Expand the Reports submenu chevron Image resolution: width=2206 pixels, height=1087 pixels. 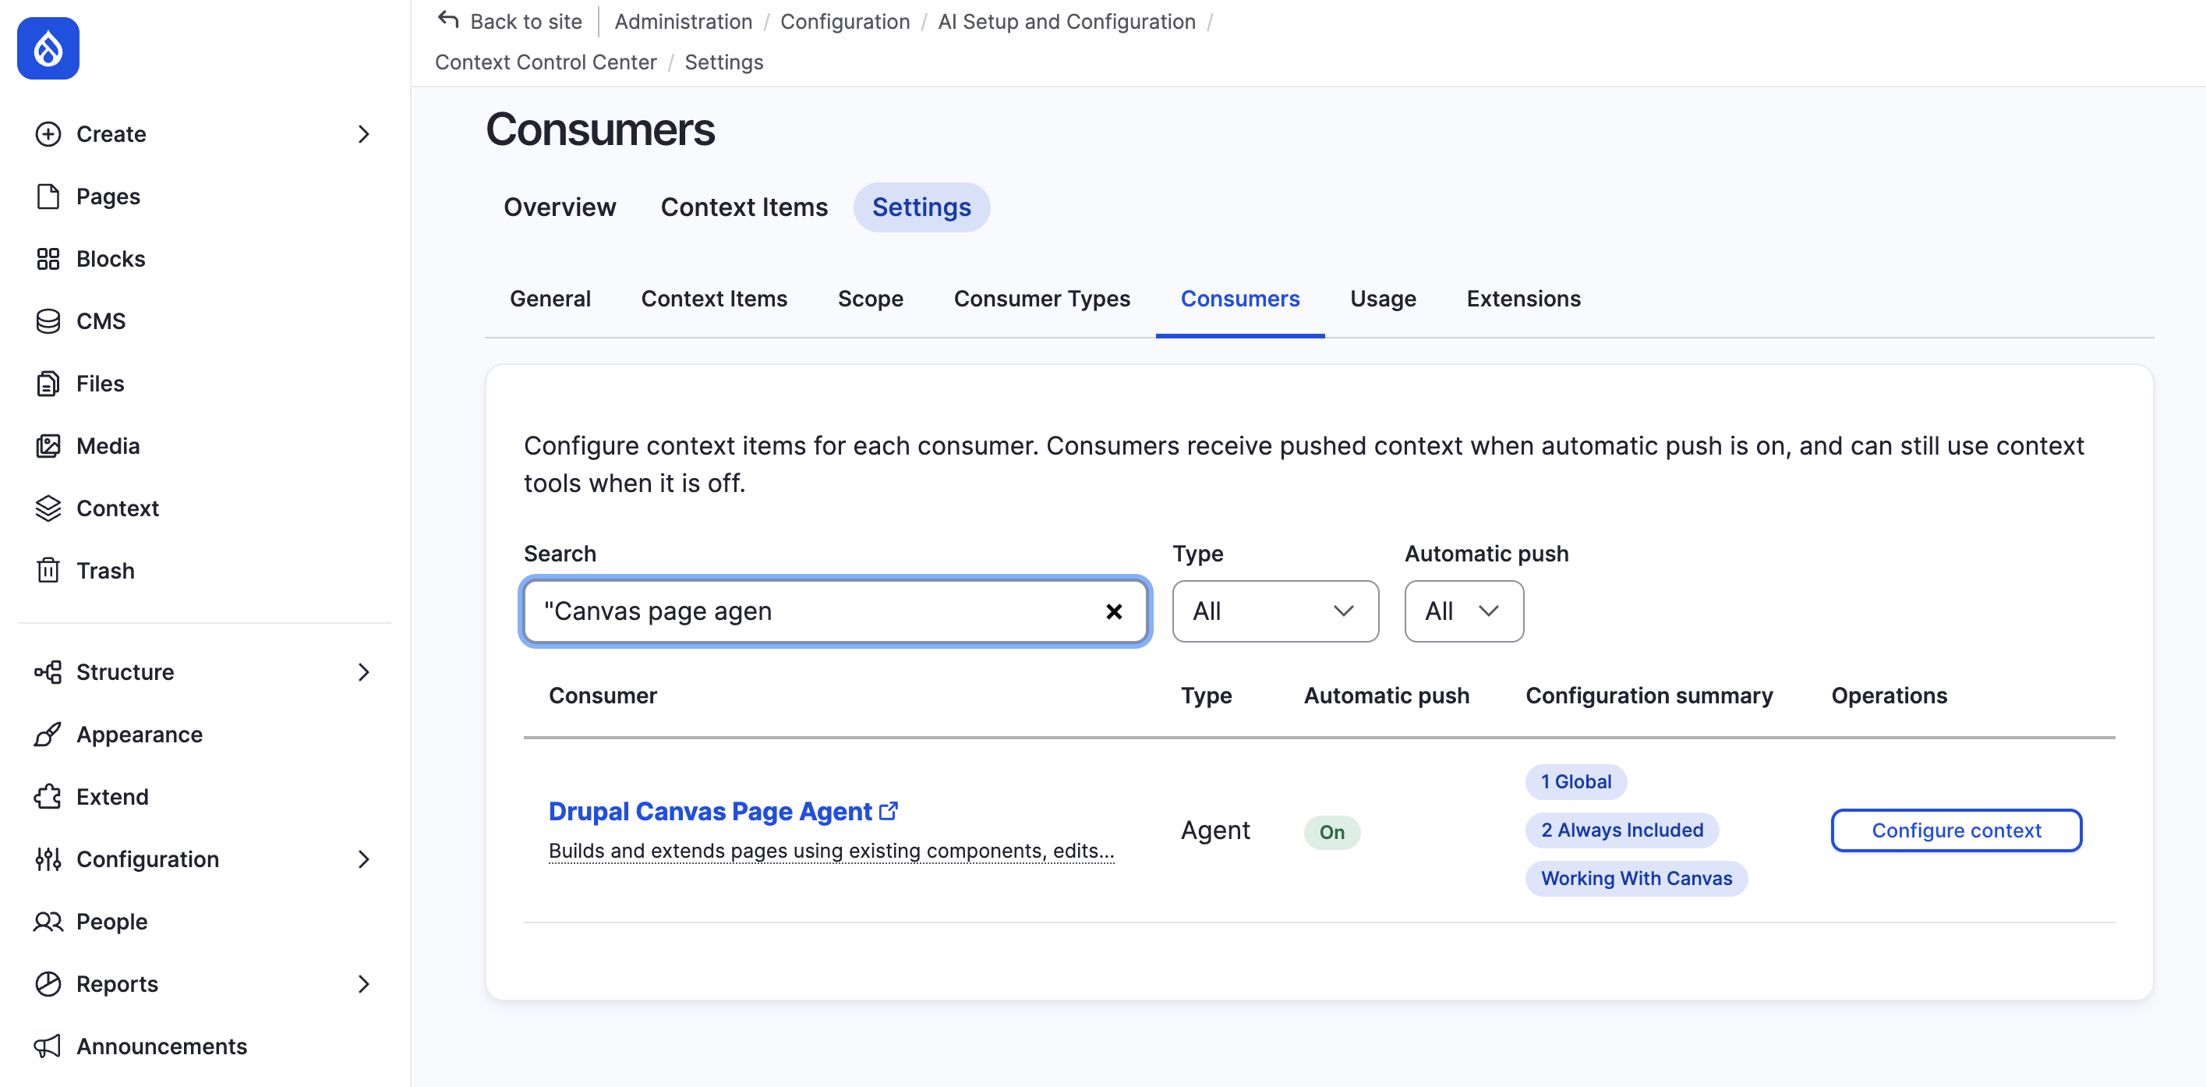(364, 984)
